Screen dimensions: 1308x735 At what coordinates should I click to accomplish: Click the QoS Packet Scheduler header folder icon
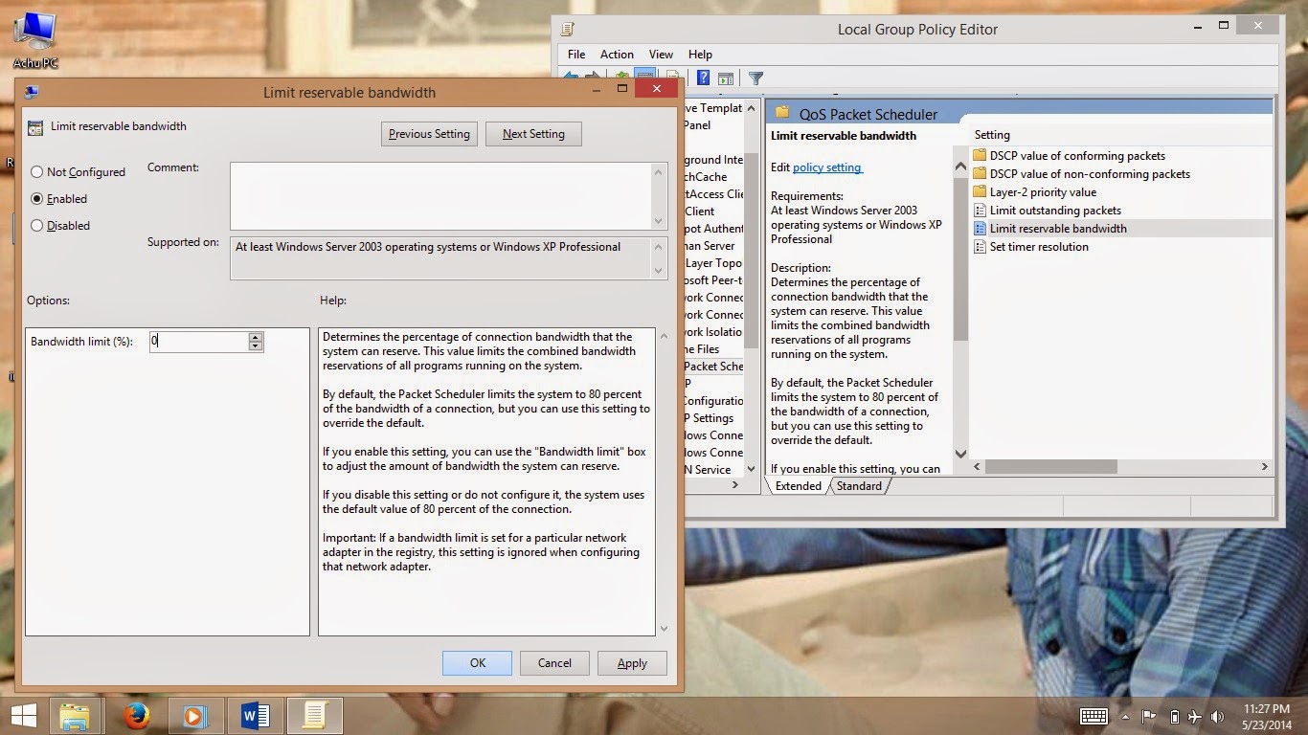781,114
